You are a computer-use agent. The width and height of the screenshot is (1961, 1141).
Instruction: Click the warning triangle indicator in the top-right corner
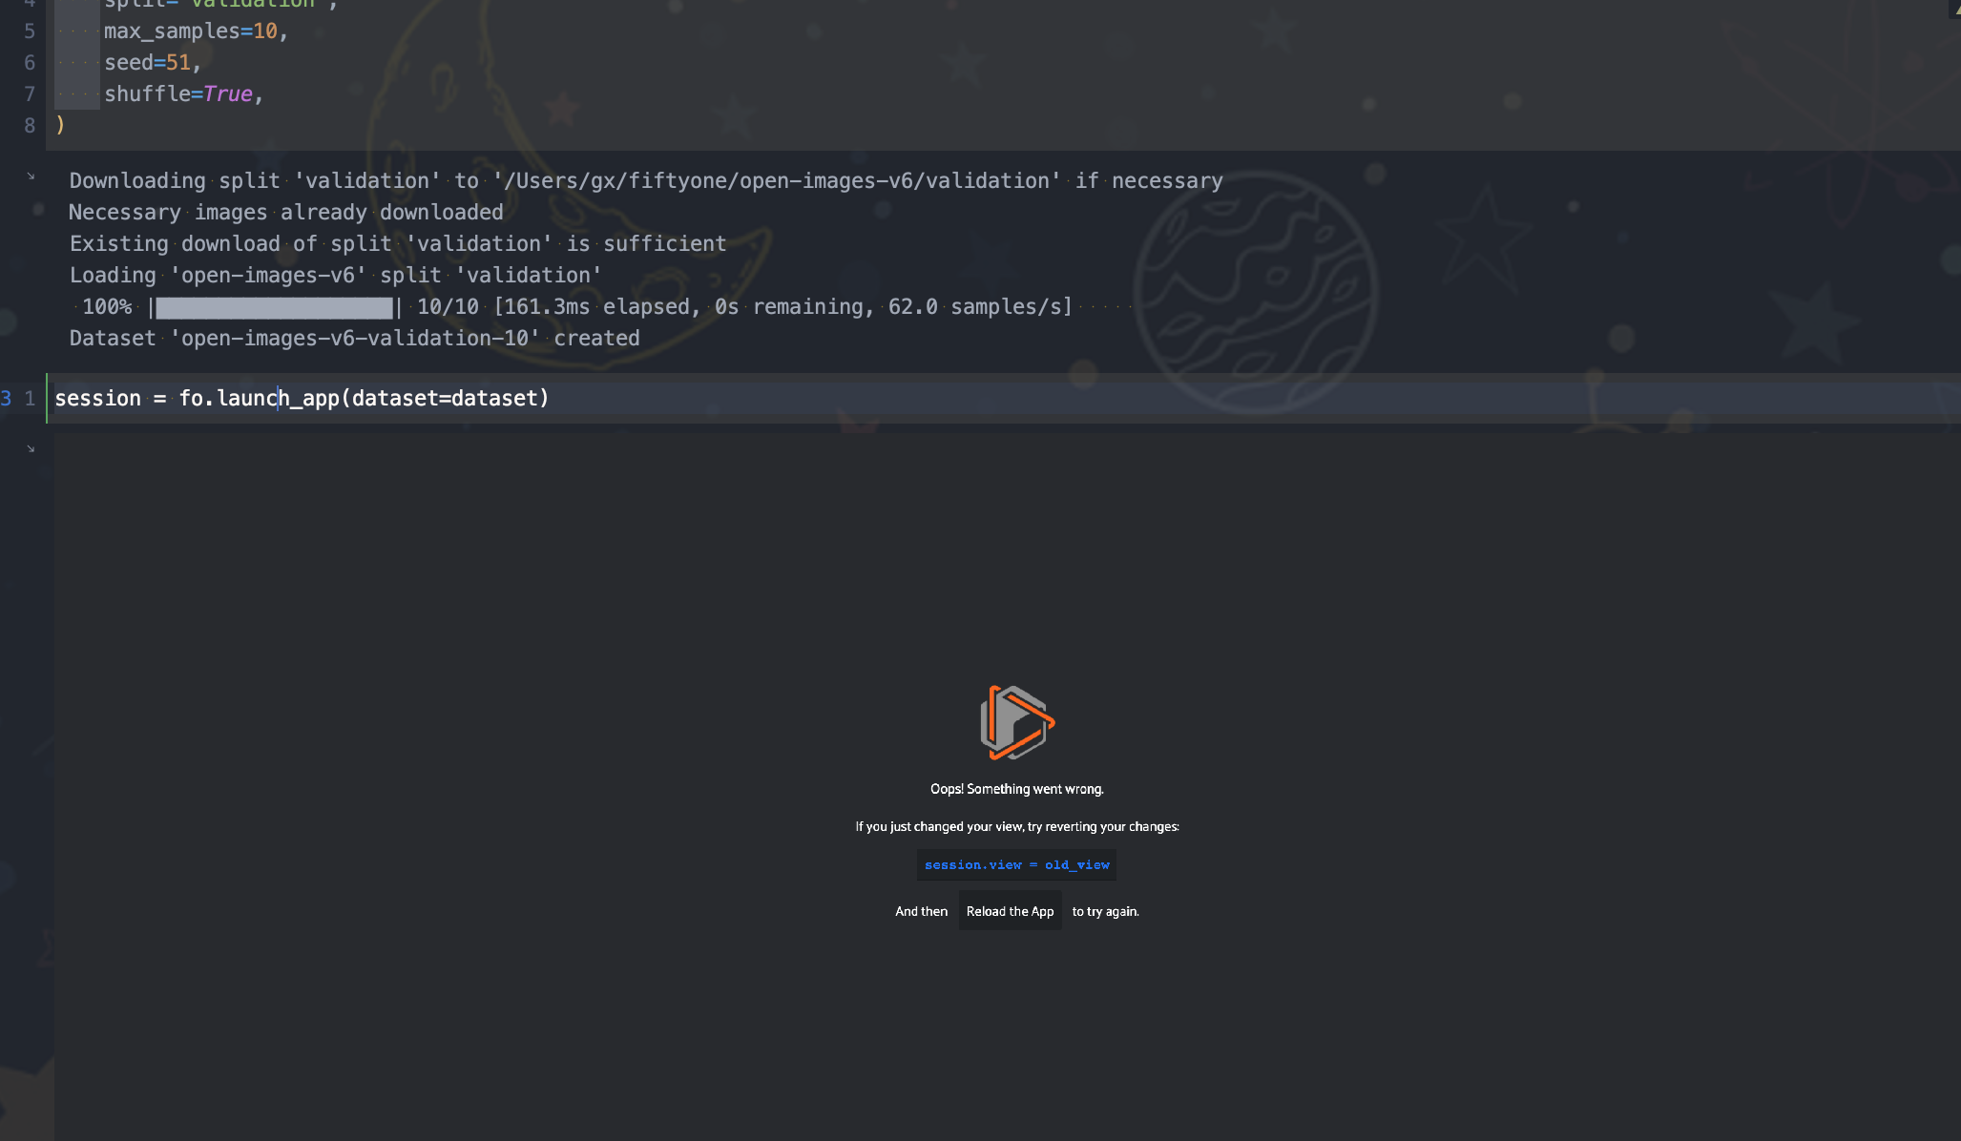(x=1954, y=10)
